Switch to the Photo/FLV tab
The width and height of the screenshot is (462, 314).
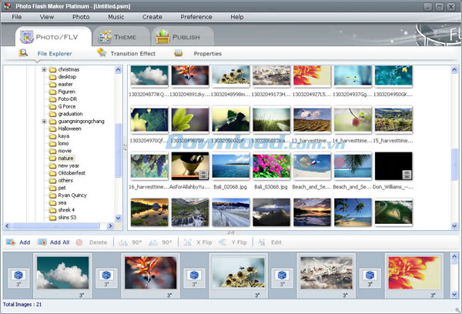tap(53, 37)
